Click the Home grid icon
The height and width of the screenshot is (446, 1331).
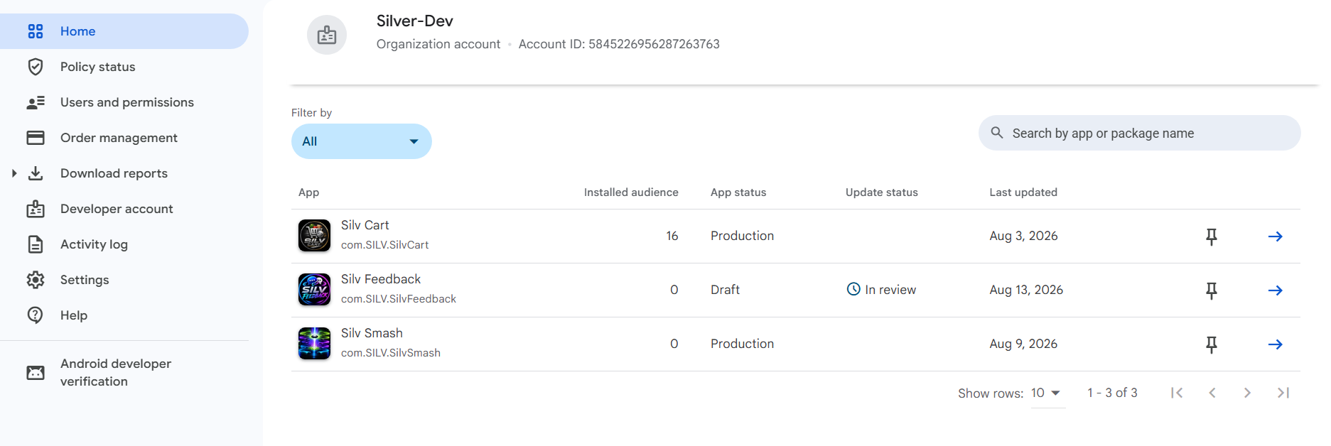[36, 31]
